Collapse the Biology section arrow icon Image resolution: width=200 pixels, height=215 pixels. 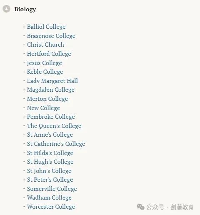6,9
